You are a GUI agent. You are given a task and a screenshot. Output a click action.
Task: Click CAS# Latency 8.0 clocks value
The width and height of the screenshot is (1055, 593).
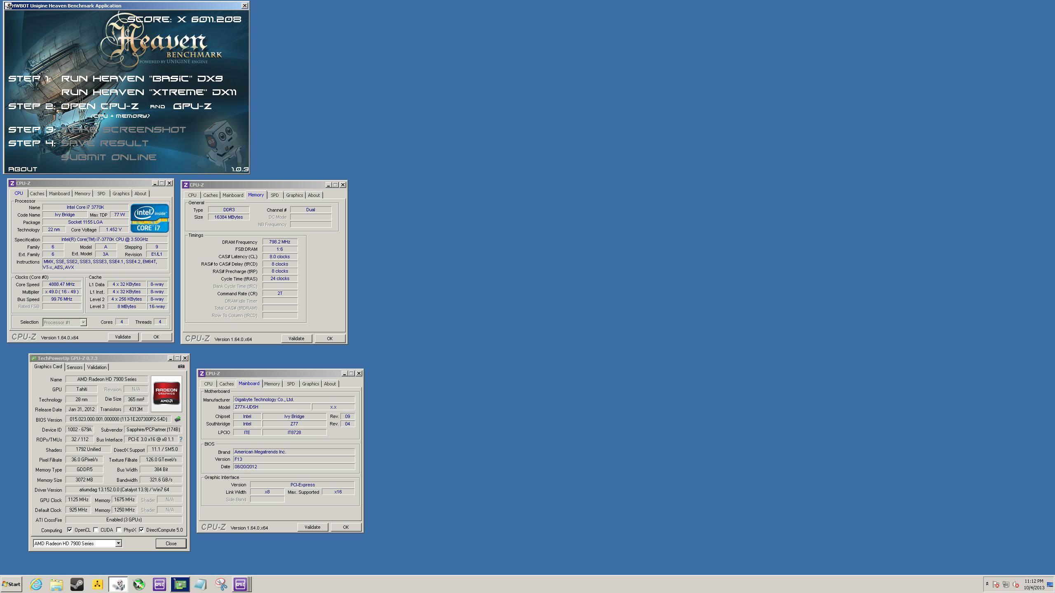click(x=280, y=257)
